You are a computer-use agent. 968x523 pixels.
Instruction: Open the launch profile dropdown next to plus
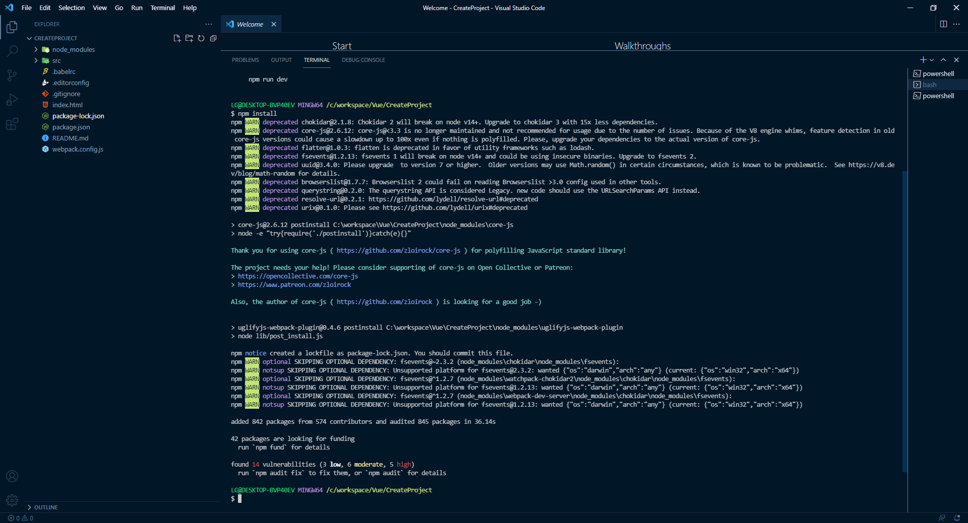(x=932, y=60)
